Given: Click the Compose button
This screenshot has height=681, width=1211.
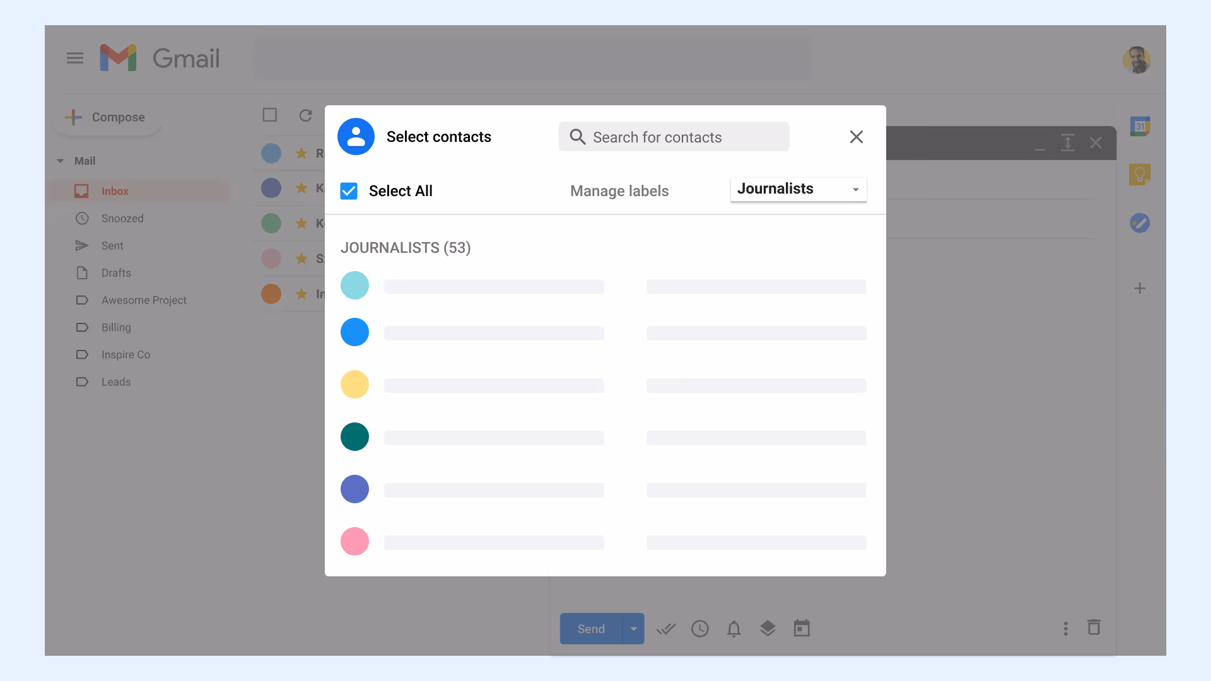Looking at the screenshot, I should point(107,117).
